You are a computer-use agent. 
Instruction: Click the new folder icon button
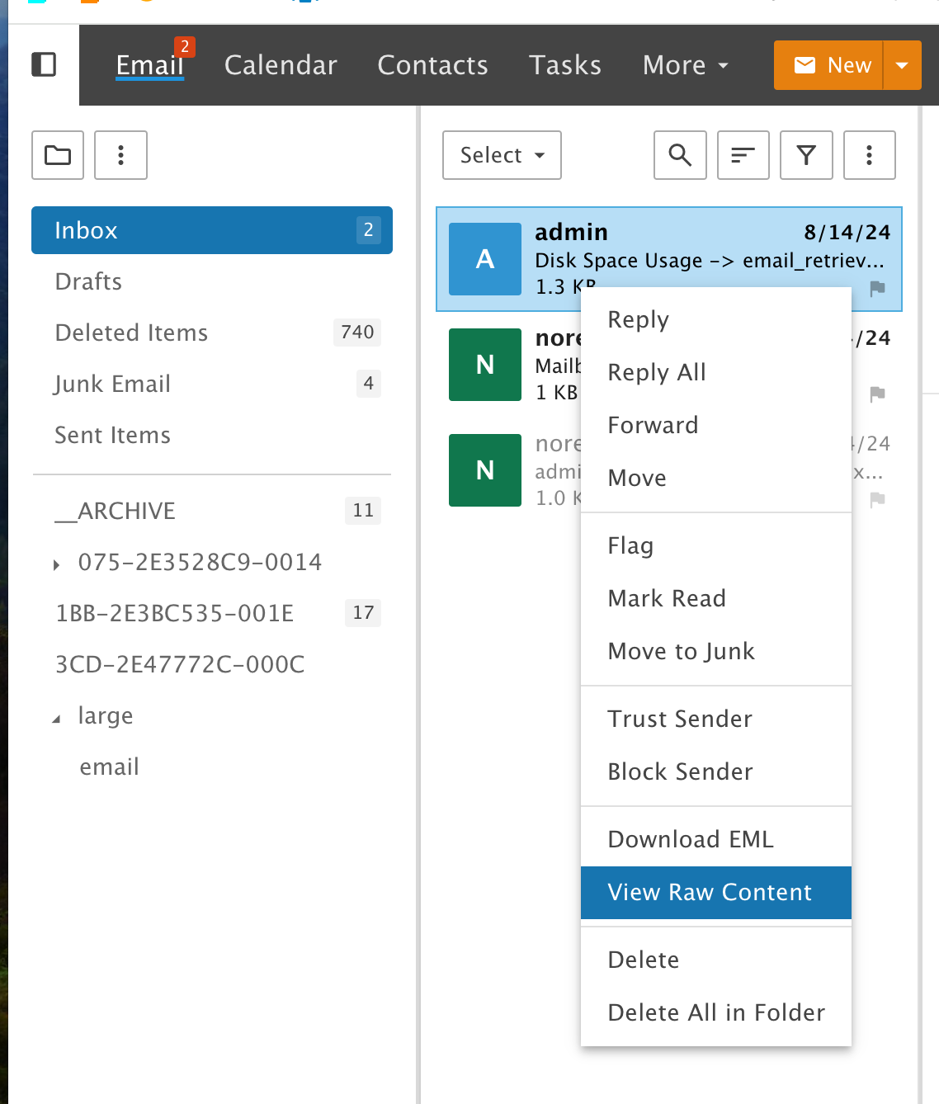58,155
